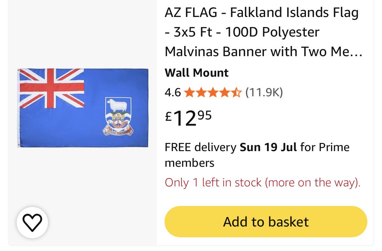Open the 11.9K reviews count
Image resolution: width=382 pixels, height=251 pixels.
(264, 92)
